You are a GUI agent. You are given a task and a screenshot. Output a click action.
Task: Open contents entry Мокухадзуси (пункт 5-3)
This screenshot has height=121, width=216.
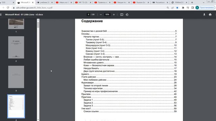131,45
